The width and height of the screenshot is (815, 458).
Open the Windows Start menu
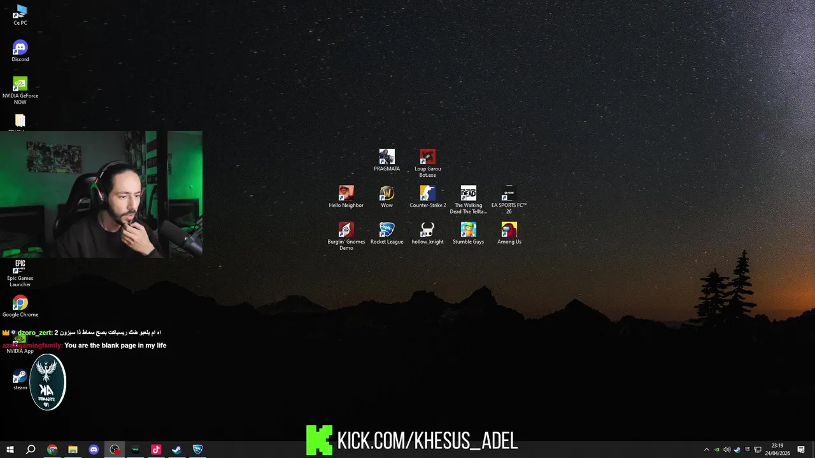tap(10, 450)
